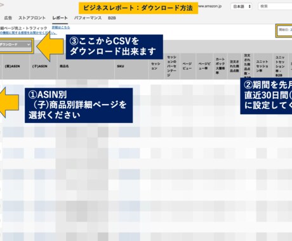292x241 pixels.
Task: Sort by the ユニットセッション率 - B2B column header
Action: [x=280, y=66]
